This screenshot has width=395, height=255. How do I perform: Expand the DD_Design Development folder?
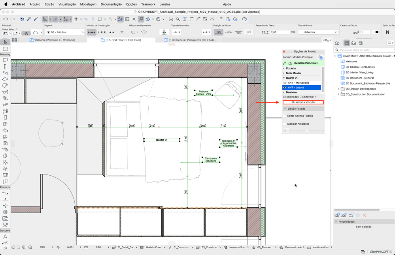(x=338, y=89)
